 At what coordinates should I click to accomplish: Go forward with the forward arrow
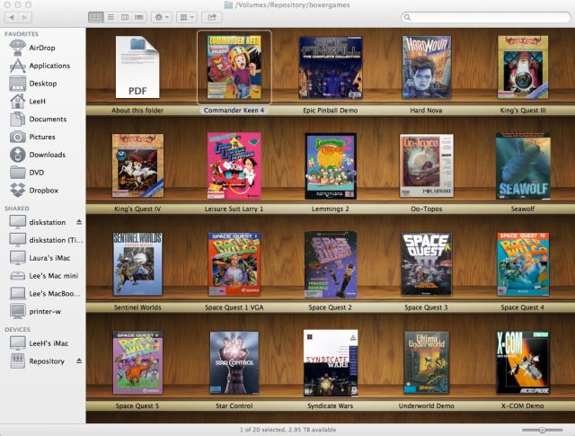tap(25, 17)
